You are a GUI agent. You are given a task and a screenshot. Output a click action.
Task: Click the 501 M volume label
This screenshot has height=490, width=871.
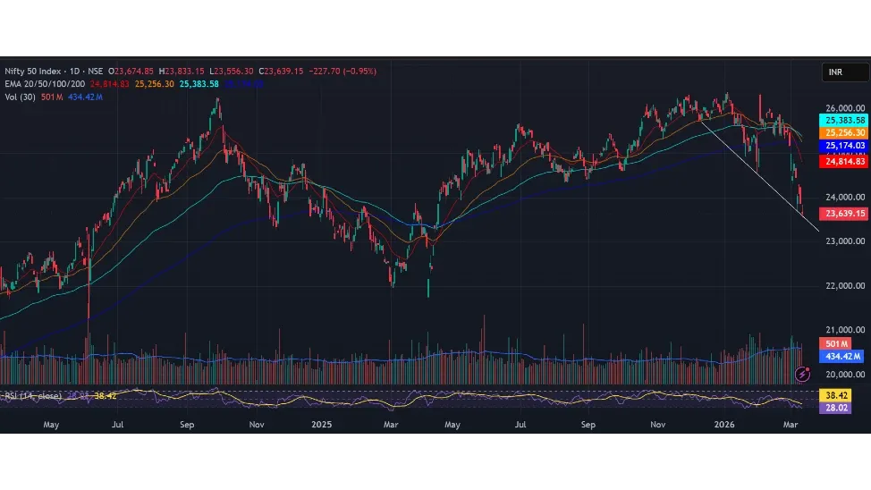[837, 344]
